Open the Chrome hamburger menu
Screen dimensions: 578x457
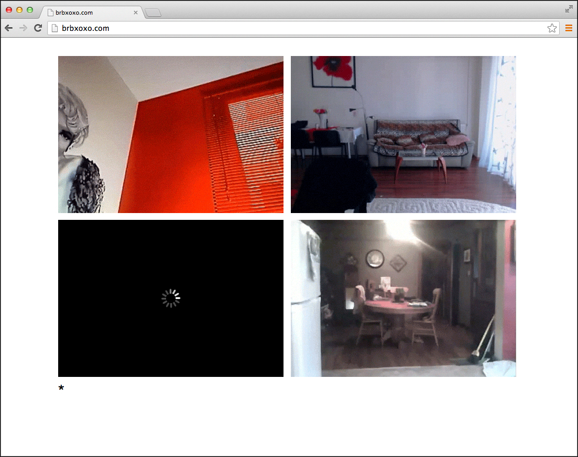pos(569,28)
